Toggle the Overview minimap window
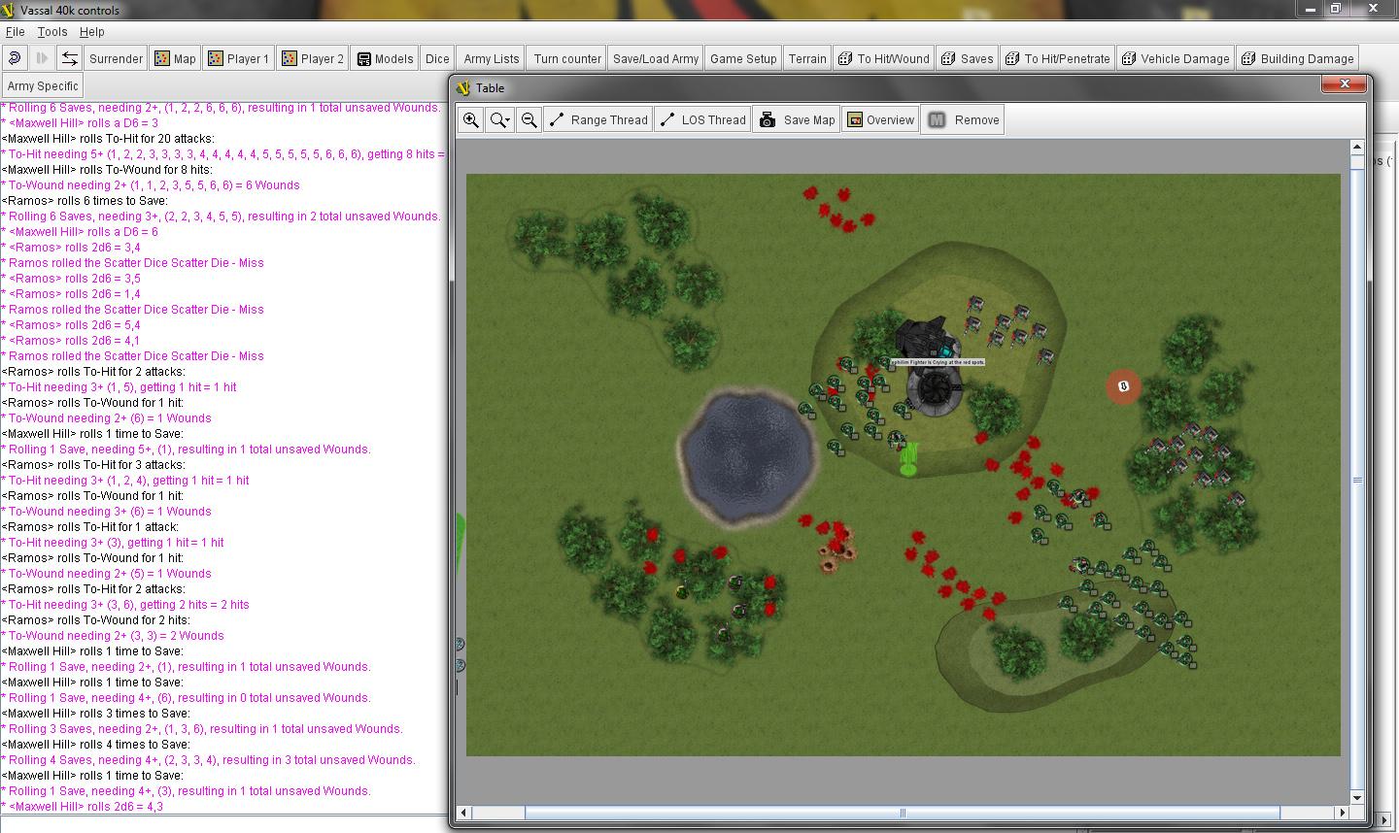 point(880,119)
